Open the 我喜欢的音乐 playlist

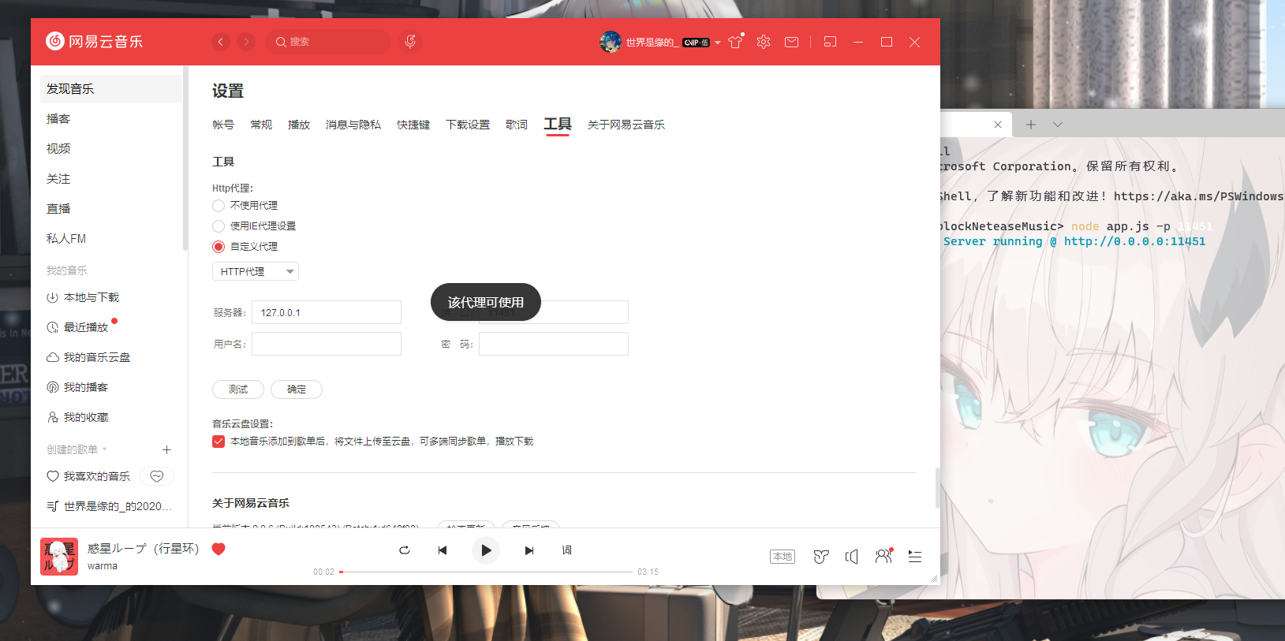click(x=88, y=476)
